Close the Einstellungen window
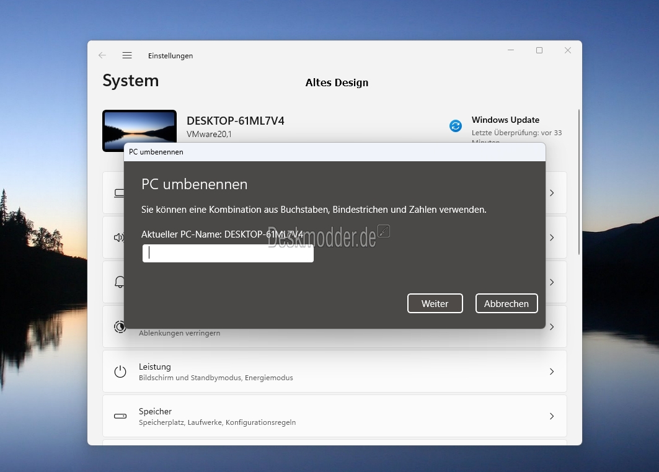The height and width of the screenshot is (472, 659). coord(568,50)
